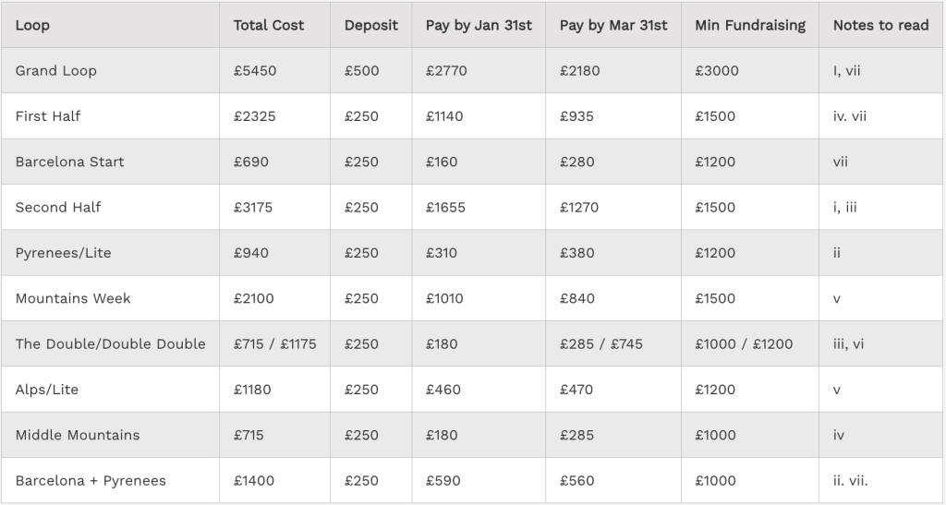Select the Min Fundraising header
The width and height of the screenshot is (946, 505).
click(750, 25)
